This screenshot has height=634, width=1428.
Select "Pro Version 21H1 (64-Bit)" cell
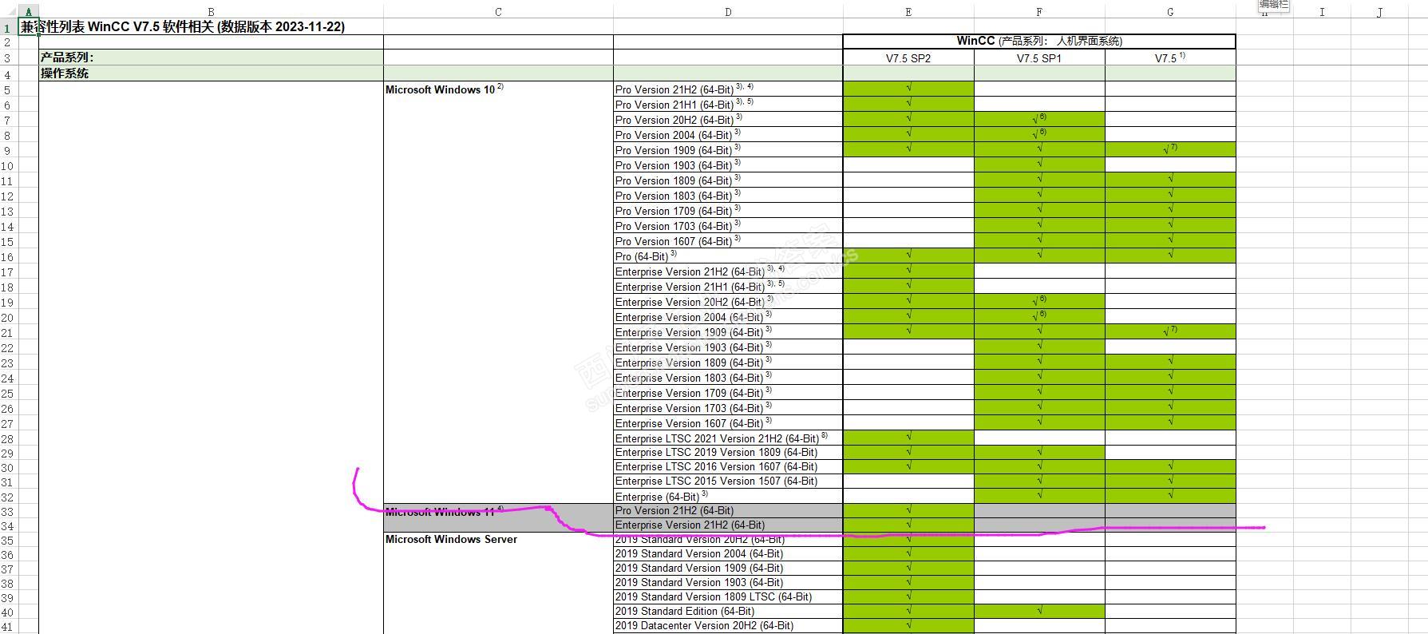(x=728, y=105)
